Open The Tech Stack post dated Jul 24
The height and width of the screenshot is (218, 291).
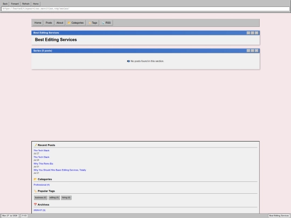tap(41, 157)
